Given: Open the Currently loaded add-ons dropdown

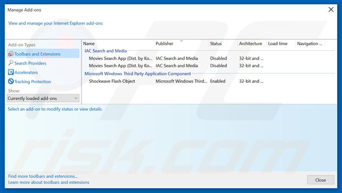Looking at the screenshot, I should (43, 98).
